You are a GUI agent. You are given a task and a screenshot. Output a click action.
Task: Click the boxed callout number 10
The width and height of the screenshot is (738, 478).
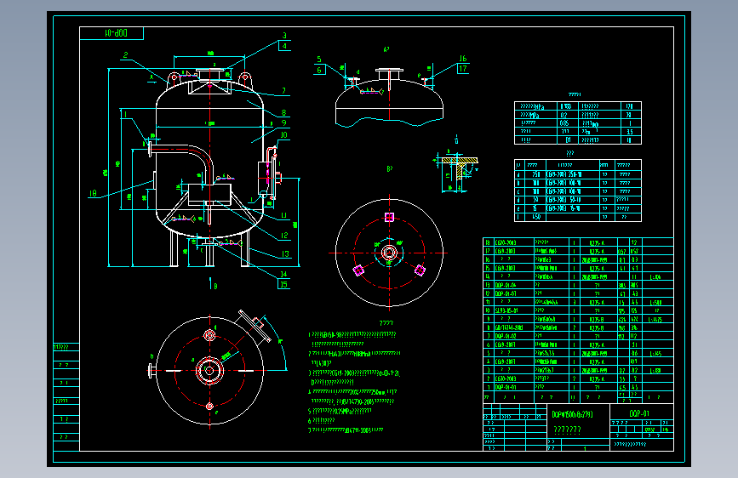[283, 135]
